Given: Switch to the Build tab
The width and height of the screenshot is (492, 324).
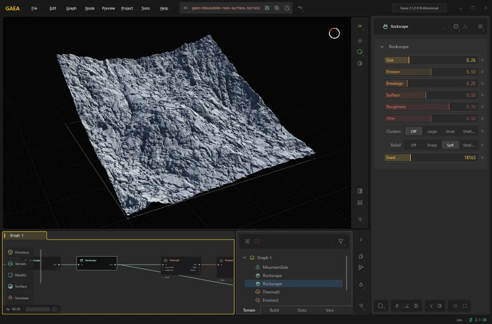Looking at the screenshot, I should pos(274,310).
